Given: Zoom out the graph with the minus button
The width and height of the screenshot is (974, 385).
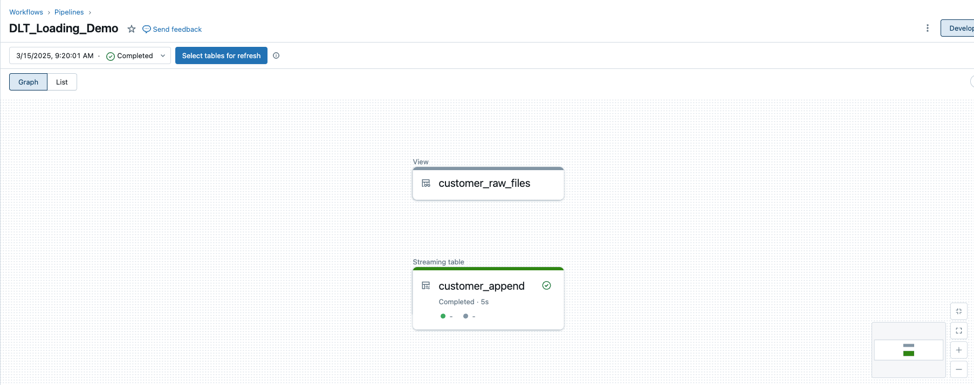Looking at the screenshot, I should [959, 369].
